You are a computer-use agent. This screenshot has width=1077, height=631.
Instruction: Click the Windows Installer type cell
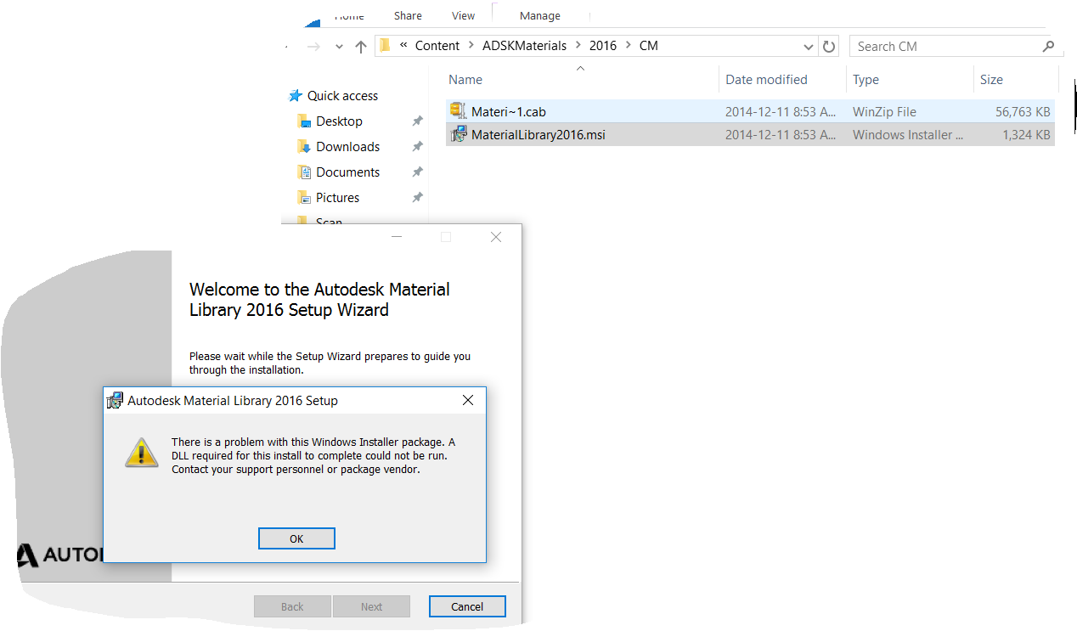(908, 134)
